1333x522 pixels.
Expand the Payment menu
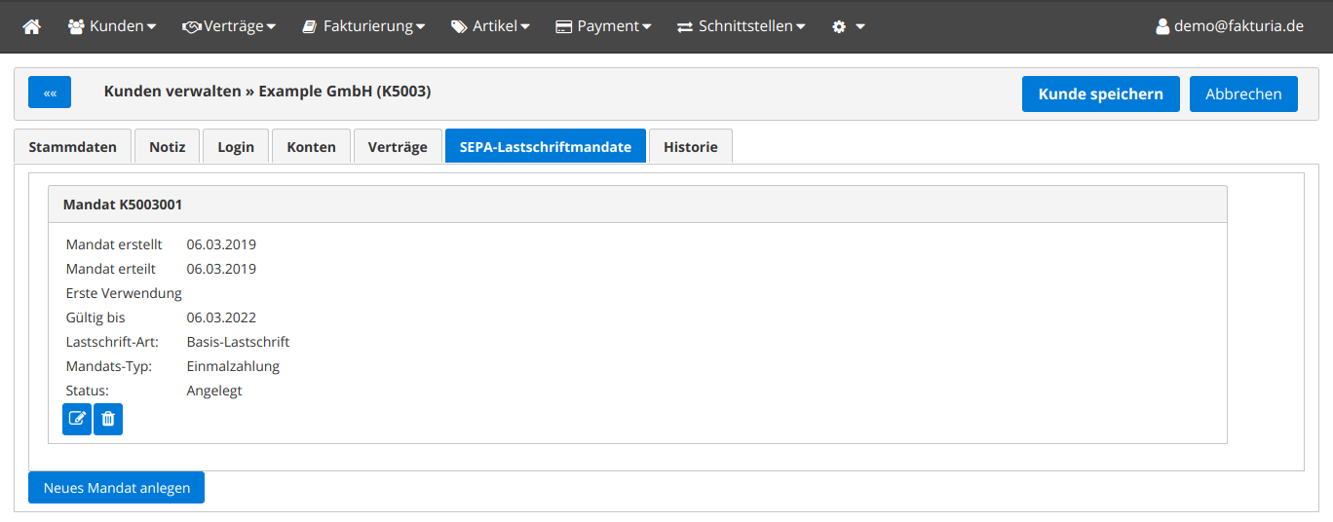(x=603, y=26)
